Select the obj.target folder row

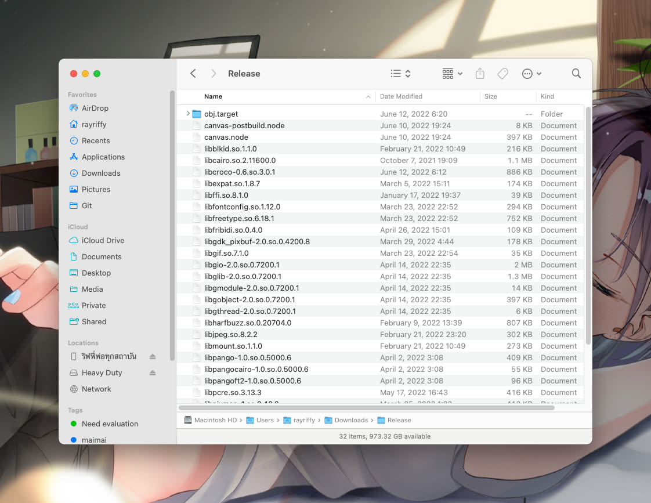[x=380, y=113]
